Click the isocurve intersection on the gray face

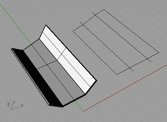click(47, 65)
